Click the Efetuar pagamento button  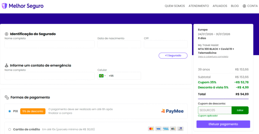coord(223,124)
